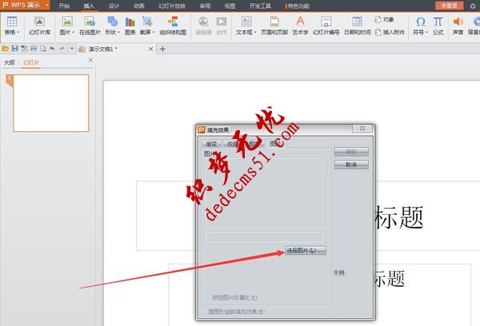Screen dimensions: 480x326
Task: Click the 确定 OK button in dialog
Action: [351, 151]
